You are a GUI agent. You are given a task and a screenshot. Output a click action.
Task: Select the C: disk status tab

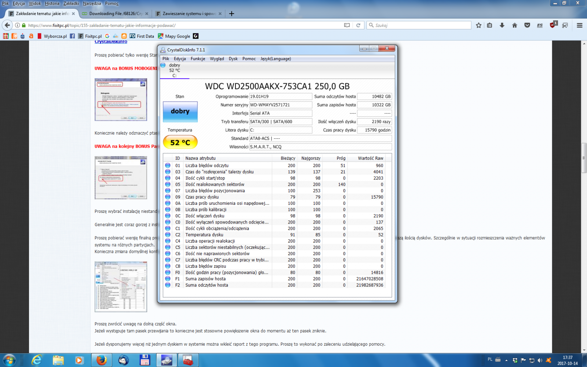(174, 70)
